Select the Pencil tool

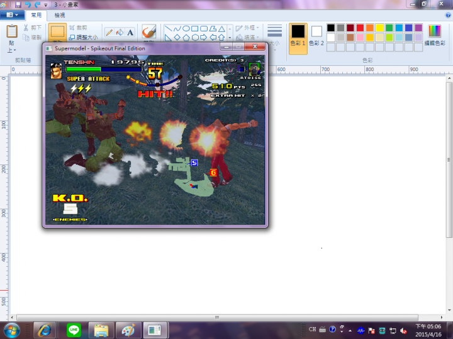point(109,32)
